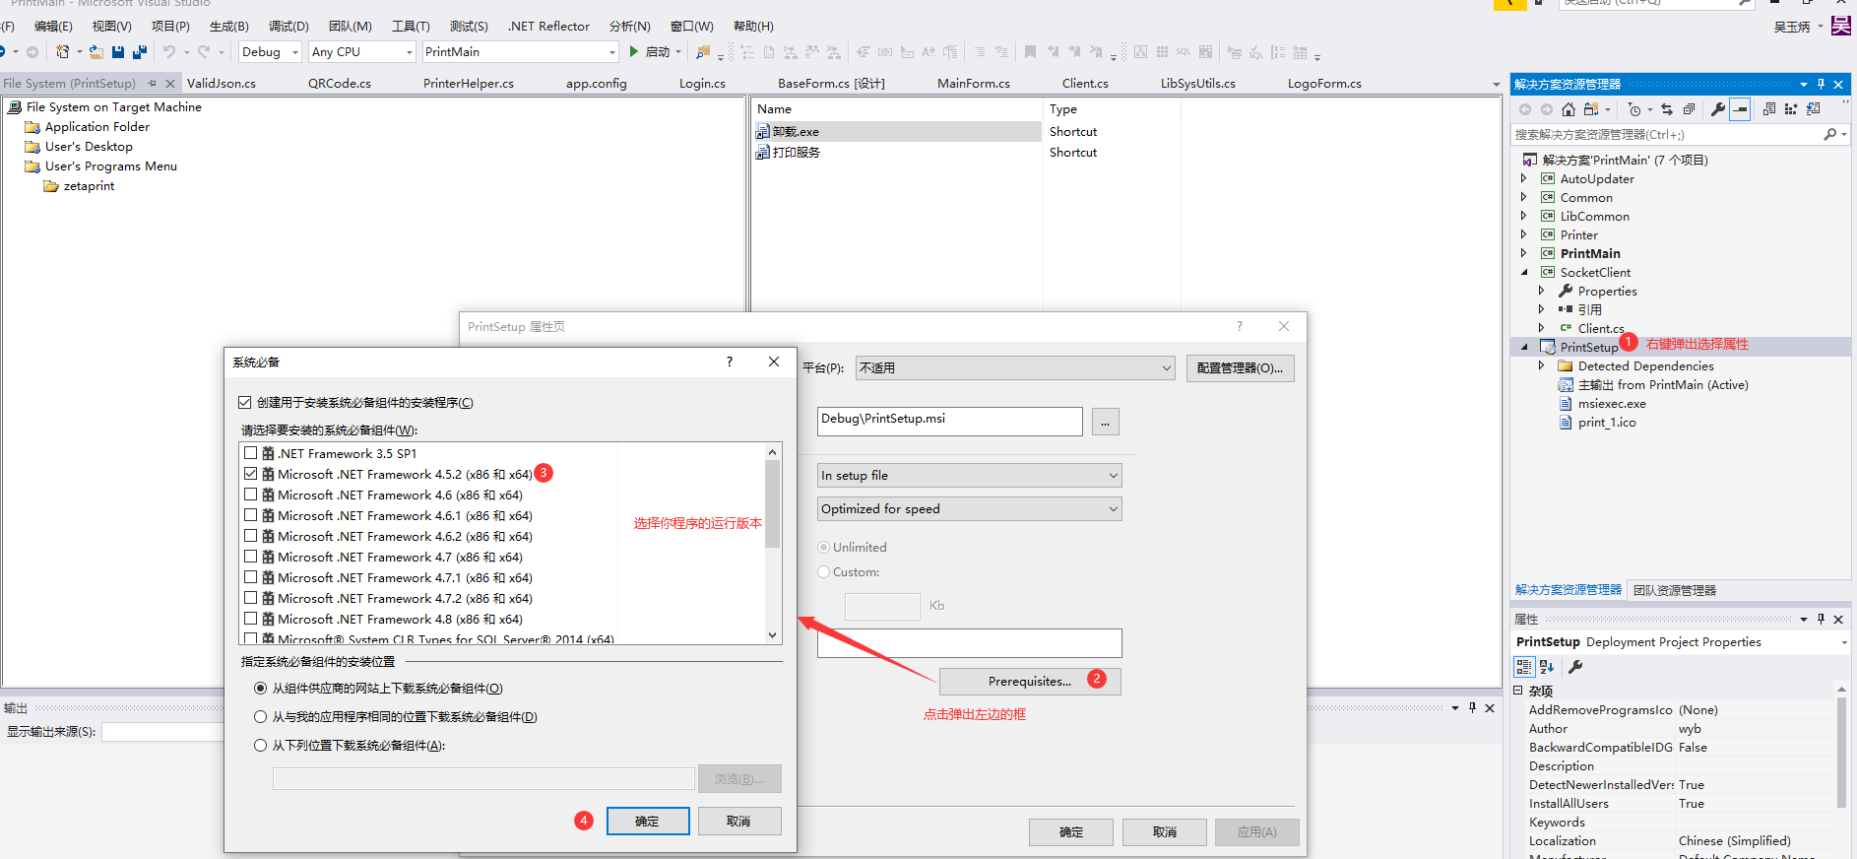Screen dimensions: 1857x859
Task: Click the Categorized view icon in Properties panel
Action: 1524,667
